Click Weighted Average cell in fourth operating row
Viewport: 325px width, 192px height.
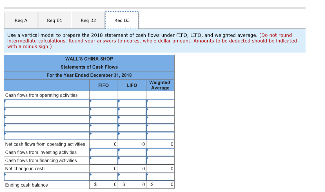pyautogui.click(x=160, y=128)
